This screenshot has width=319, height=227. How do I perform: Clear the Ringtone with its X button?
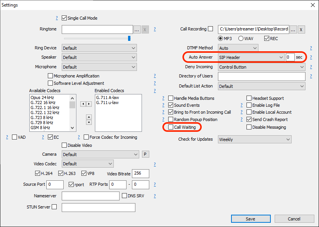point(145,29)
